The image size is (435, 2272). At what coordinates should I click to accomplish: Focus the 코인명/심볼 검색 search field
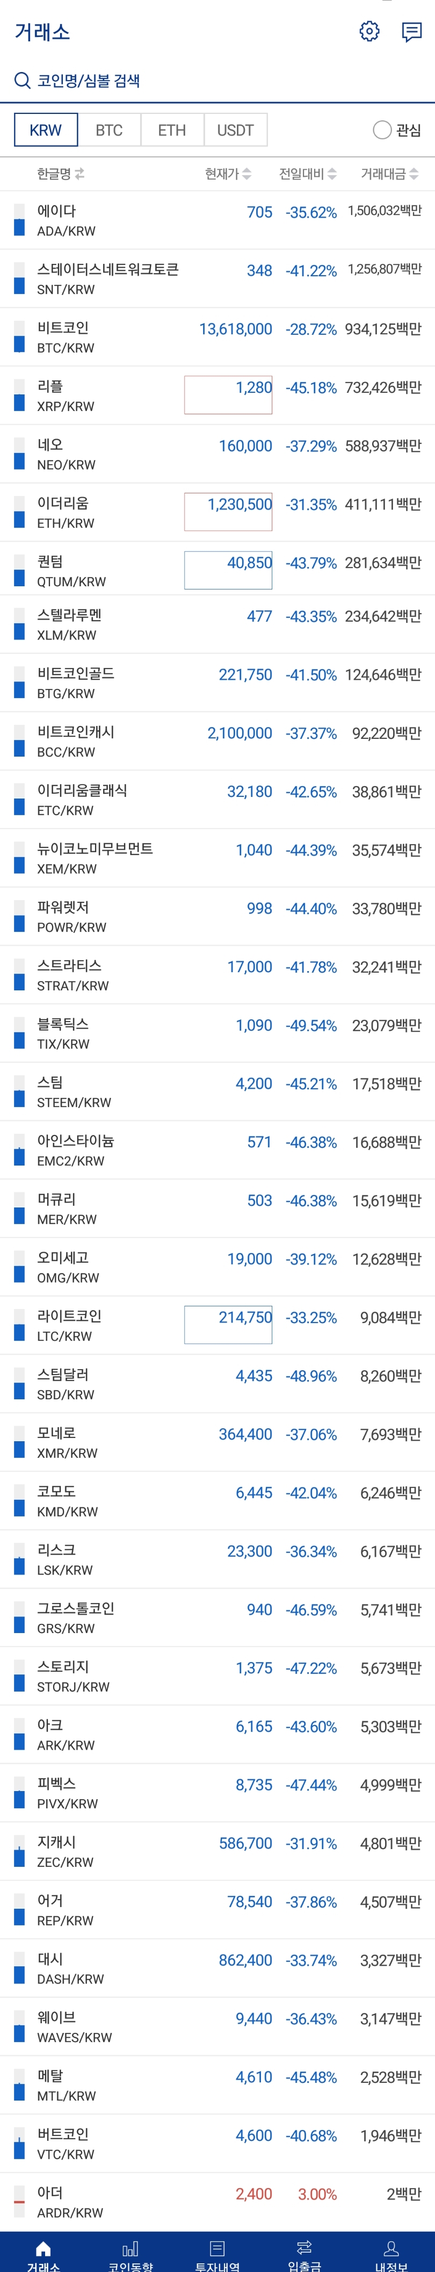(x=218, y=81)
